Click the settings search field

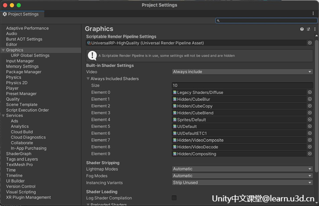[x=266, y=21]
